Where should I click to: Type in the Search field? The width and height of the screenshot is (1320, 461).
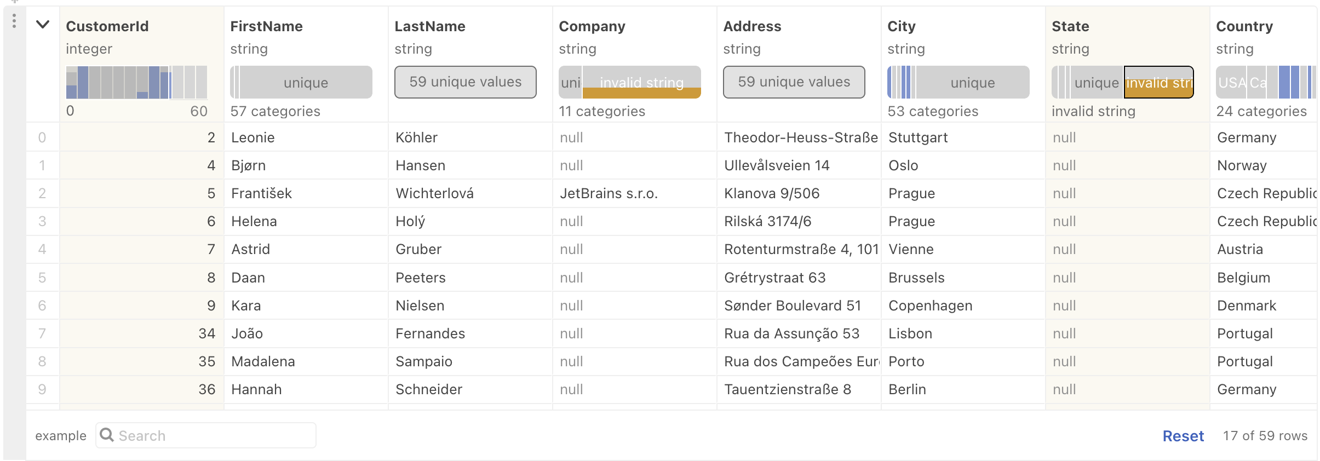coord(214,435)
